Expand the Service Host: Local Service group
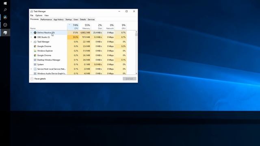 (31, 69)
